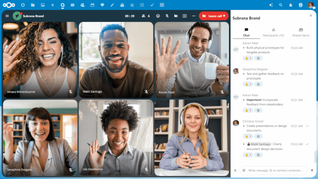Open the Contacts app icon
Image resolution: width=318 pixels, height=179 pixels.
click(x=82, y=5)
